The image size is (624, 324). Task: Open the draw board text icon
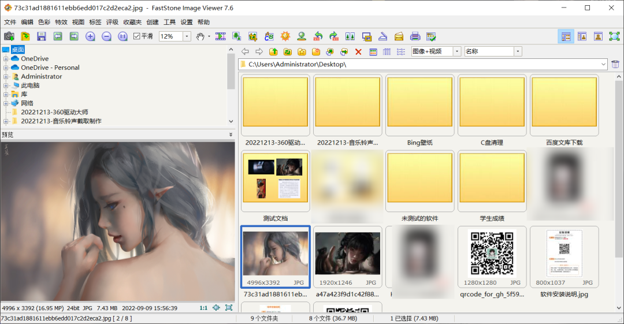point(269,36)
